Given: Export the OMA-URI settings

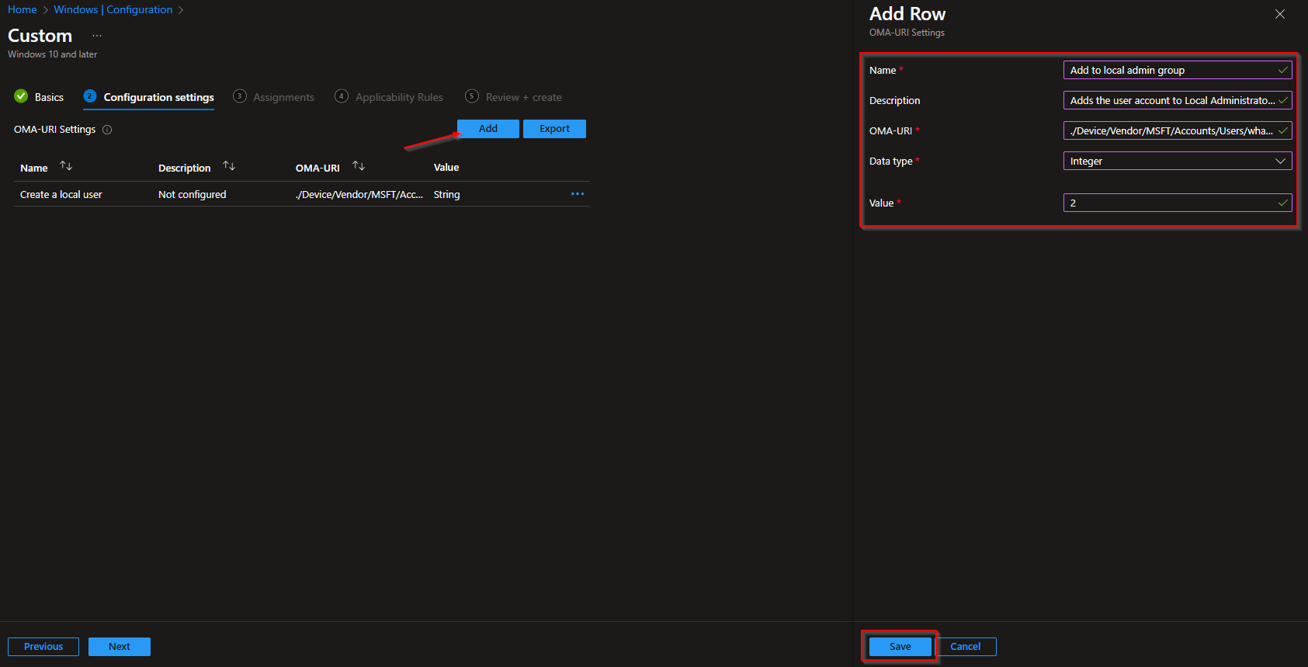Looking at the screenshot, I should pyautogui.click(x=554, y=129).
